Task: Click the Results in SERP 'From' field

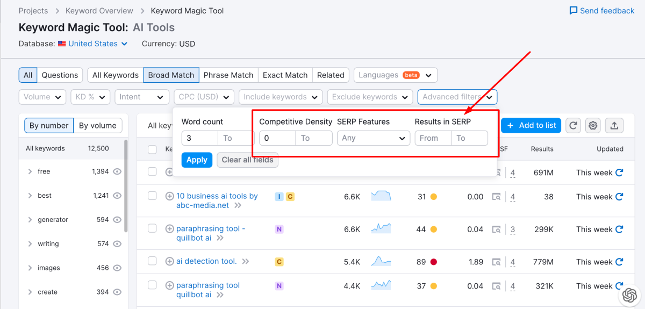Action: coord(433,138)
